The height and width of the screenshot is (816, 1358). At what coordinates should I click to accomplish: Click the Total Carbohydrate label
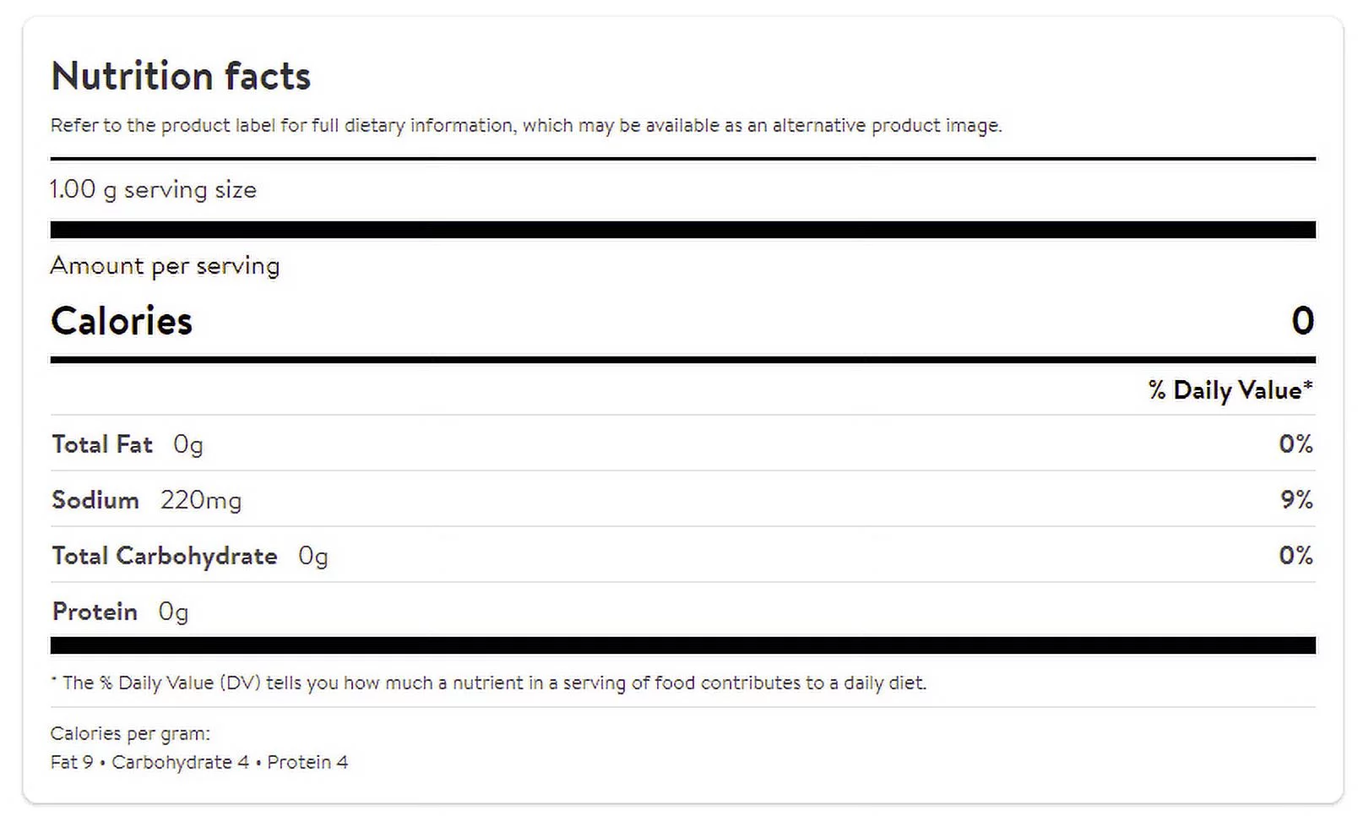[x=165, y=556]
